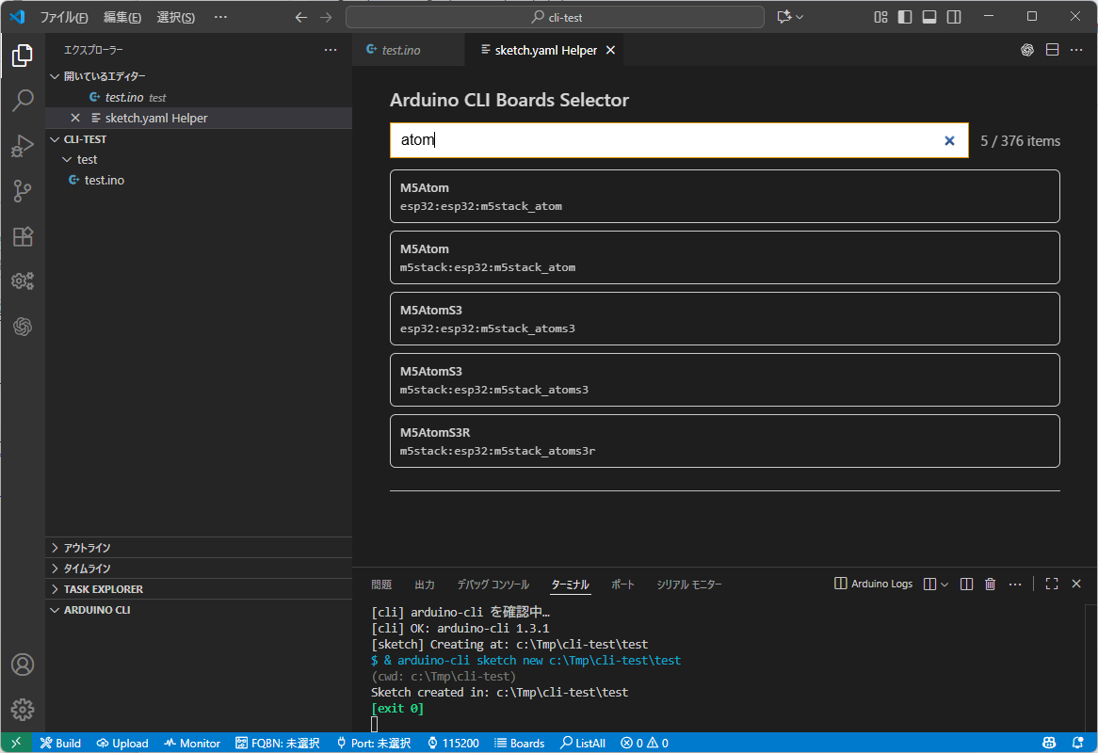Open Source Control view
Screen dimensions: 1098x753
pos(23,191)
